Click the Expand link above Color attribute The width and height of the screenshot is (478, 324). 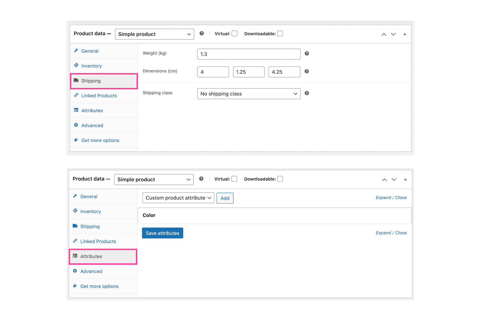(x=383, y=197)
